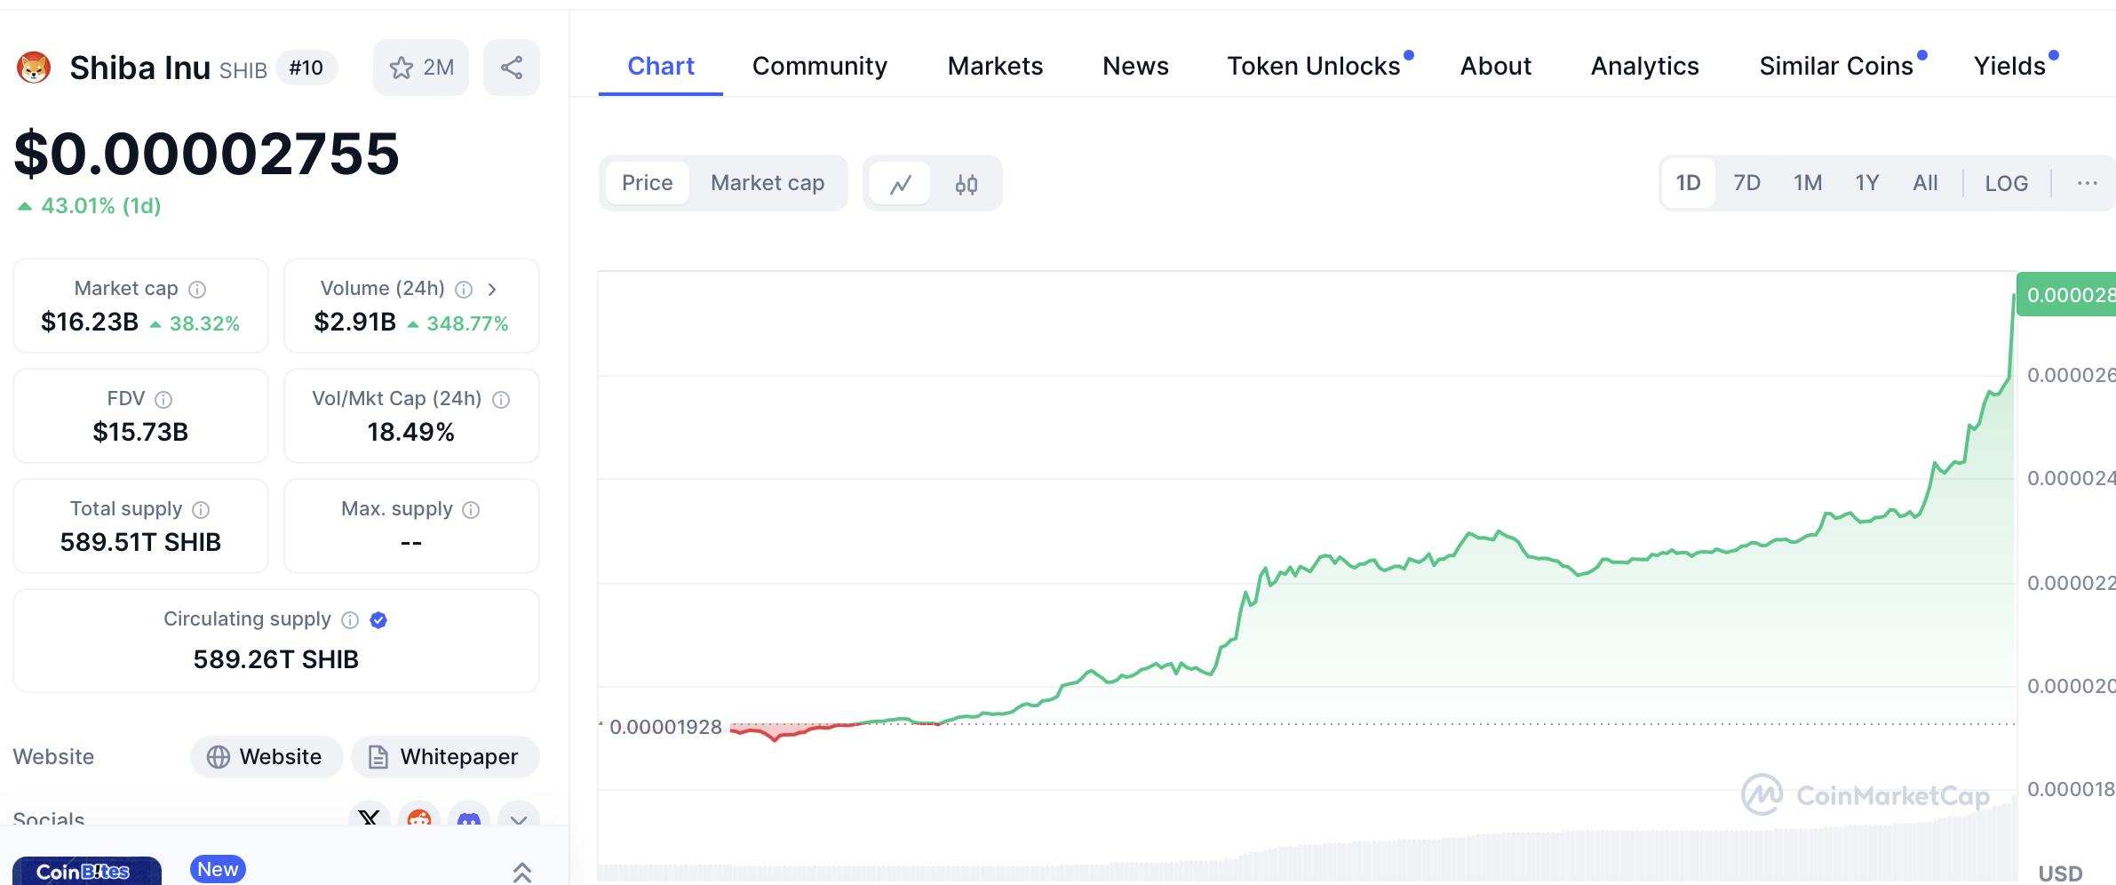Click the FDV info icon
This screenshot has width=2116, height=885.
pyautogui.click(x=163, y=400)
